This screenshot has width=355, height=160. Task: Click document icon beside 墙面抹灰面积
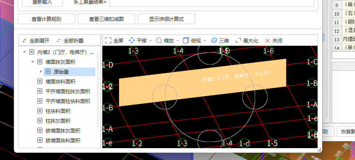pos(40,62)
